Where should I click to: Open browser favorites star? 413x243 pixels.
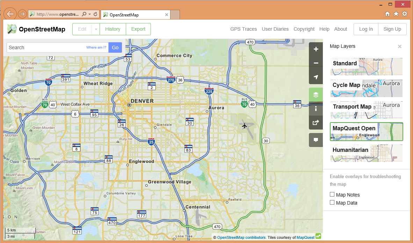[396, 14]
